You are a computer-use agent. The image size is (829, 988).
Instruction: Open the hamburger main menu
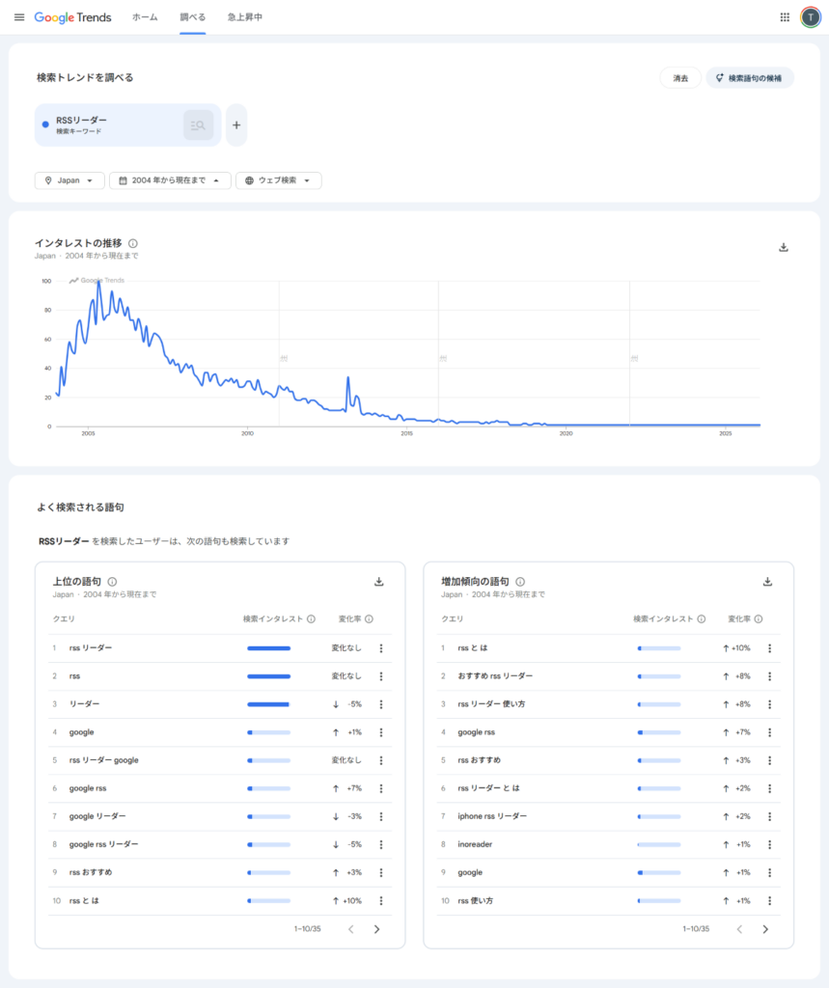pyautogui.click(x=18, y=17)
